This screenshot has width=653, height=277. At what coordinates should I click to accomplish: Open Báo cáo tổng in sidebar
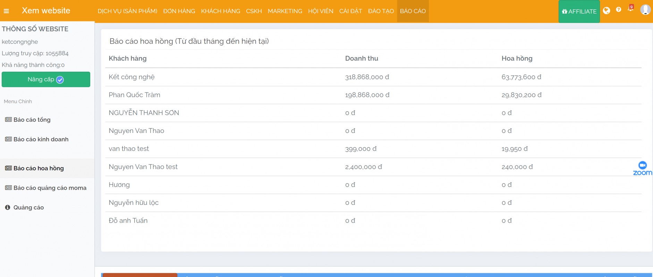click(x=32, y=120)
